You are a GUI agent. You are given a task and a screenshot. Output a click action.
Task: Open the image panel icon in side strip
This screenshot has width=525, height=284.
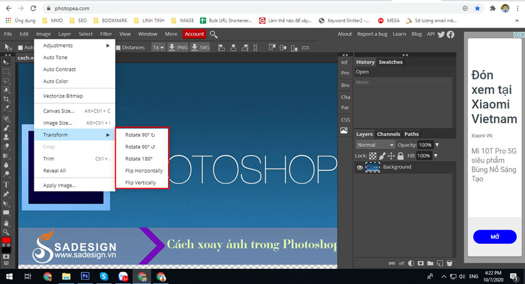(344, 131)
